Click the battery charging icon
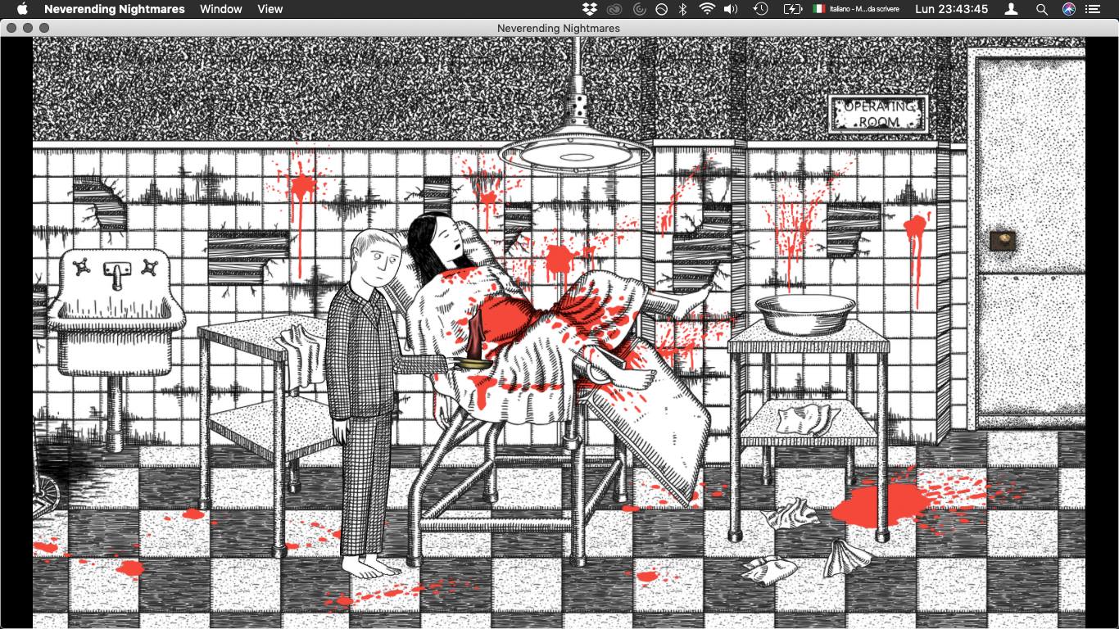Image resolution: width=1119 pixels, height=629 pixels. [792, 9]
